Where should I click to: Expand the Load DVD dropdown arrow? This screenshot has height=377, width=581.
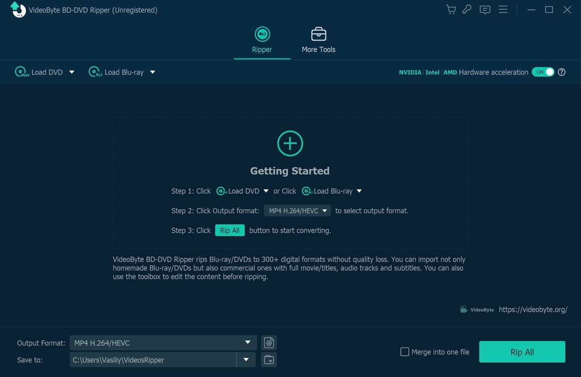[71, 72]
